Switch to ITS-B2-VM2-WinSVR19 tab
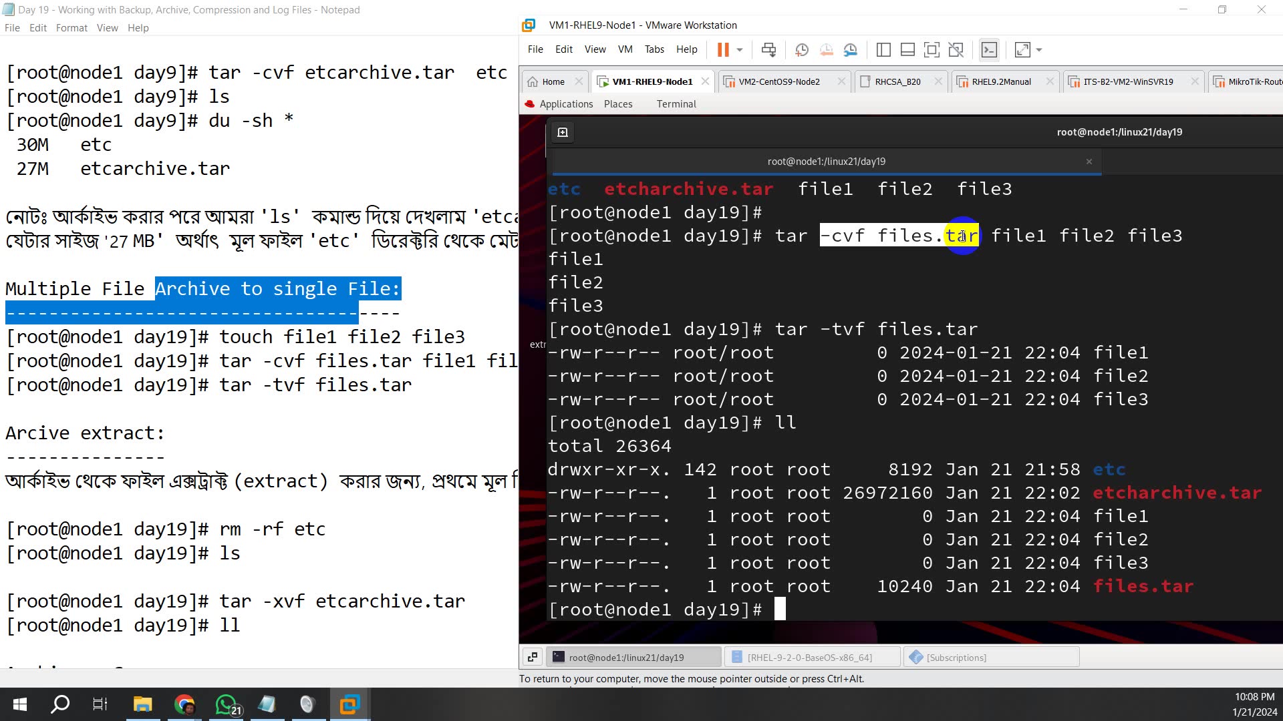This screenshot has height=721, width=1283. (x=1128, y=81)
